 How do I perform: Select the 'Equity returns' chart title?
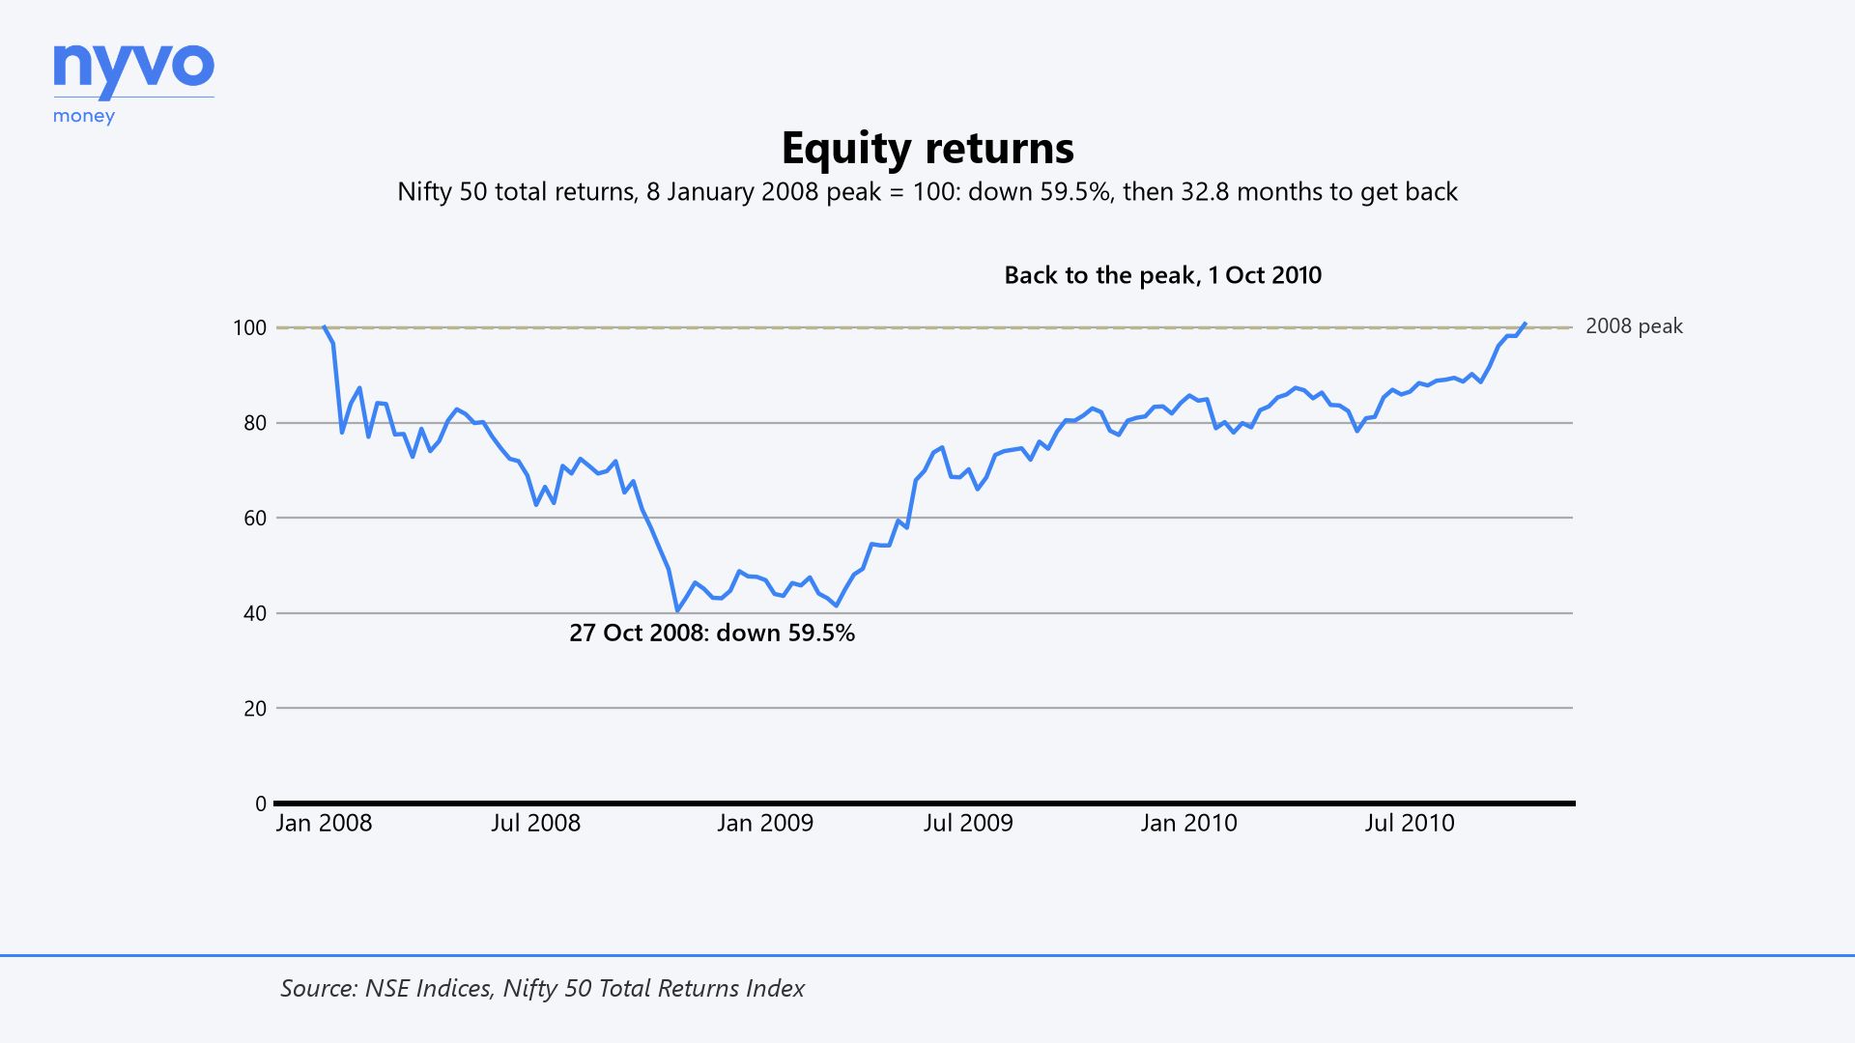[x=927, y=148]
